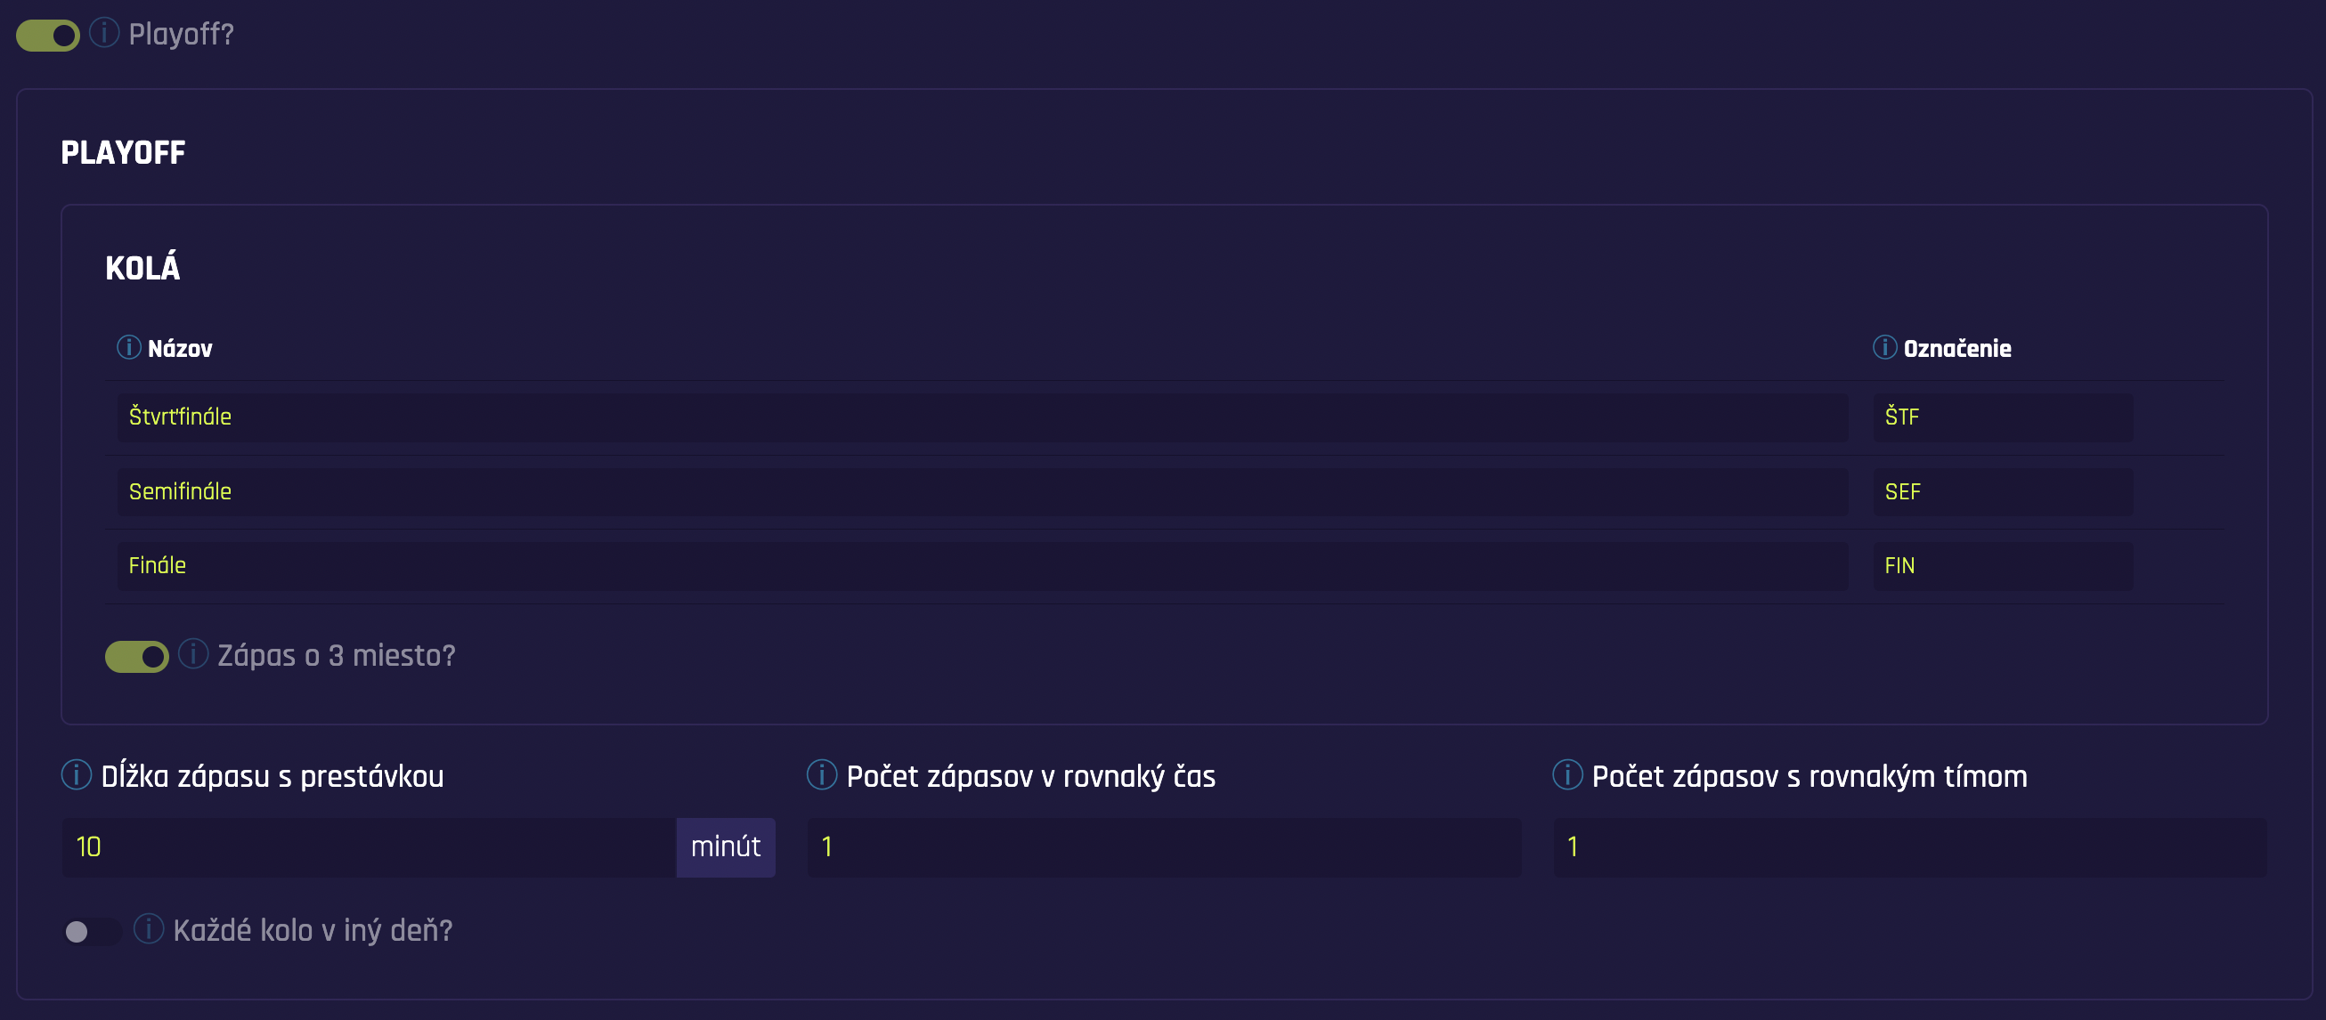Focus the Počet zápasov v rovnaký čas field

tap(1163, 847)
